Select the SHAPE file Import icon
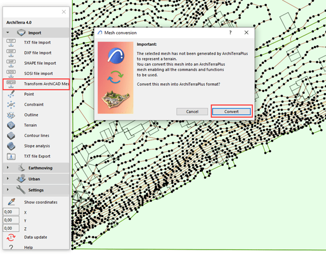 [x=11, y=63]
